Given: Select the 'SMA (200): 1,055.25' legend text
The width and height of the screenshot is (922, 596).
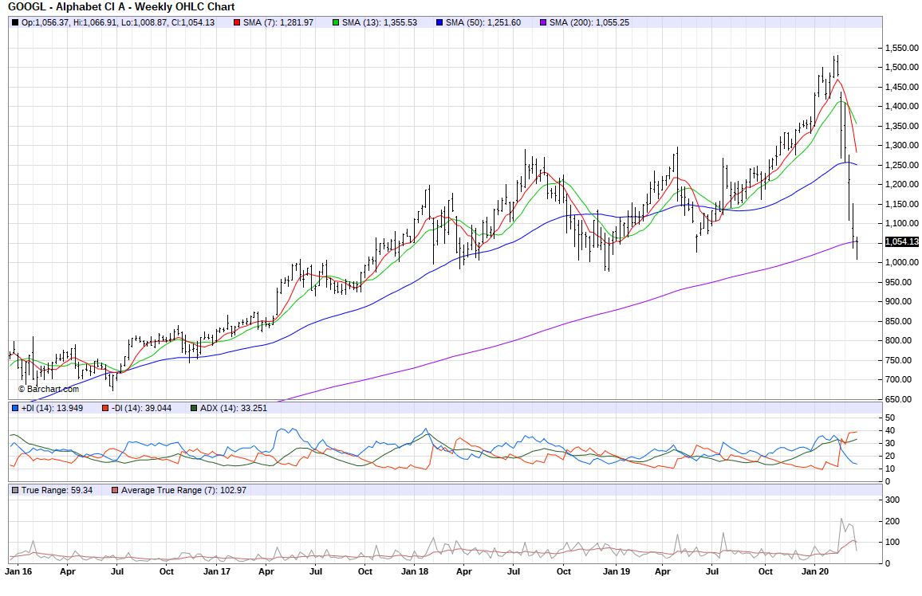Looking at the screenshot, I should tap(589, 22).
